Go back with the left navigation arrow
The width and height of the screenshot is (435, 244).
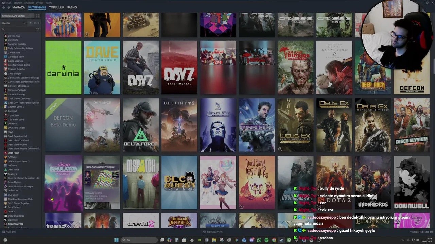point(4,7)
